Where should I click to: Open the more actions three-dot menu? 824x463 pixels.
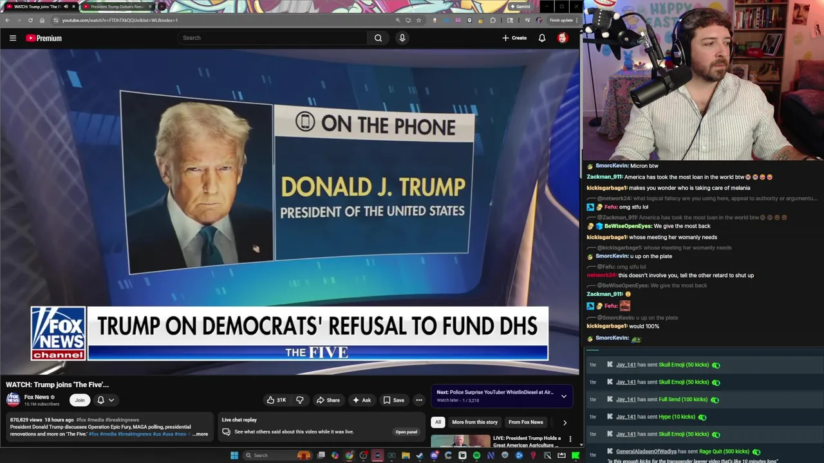pos(418,400)
